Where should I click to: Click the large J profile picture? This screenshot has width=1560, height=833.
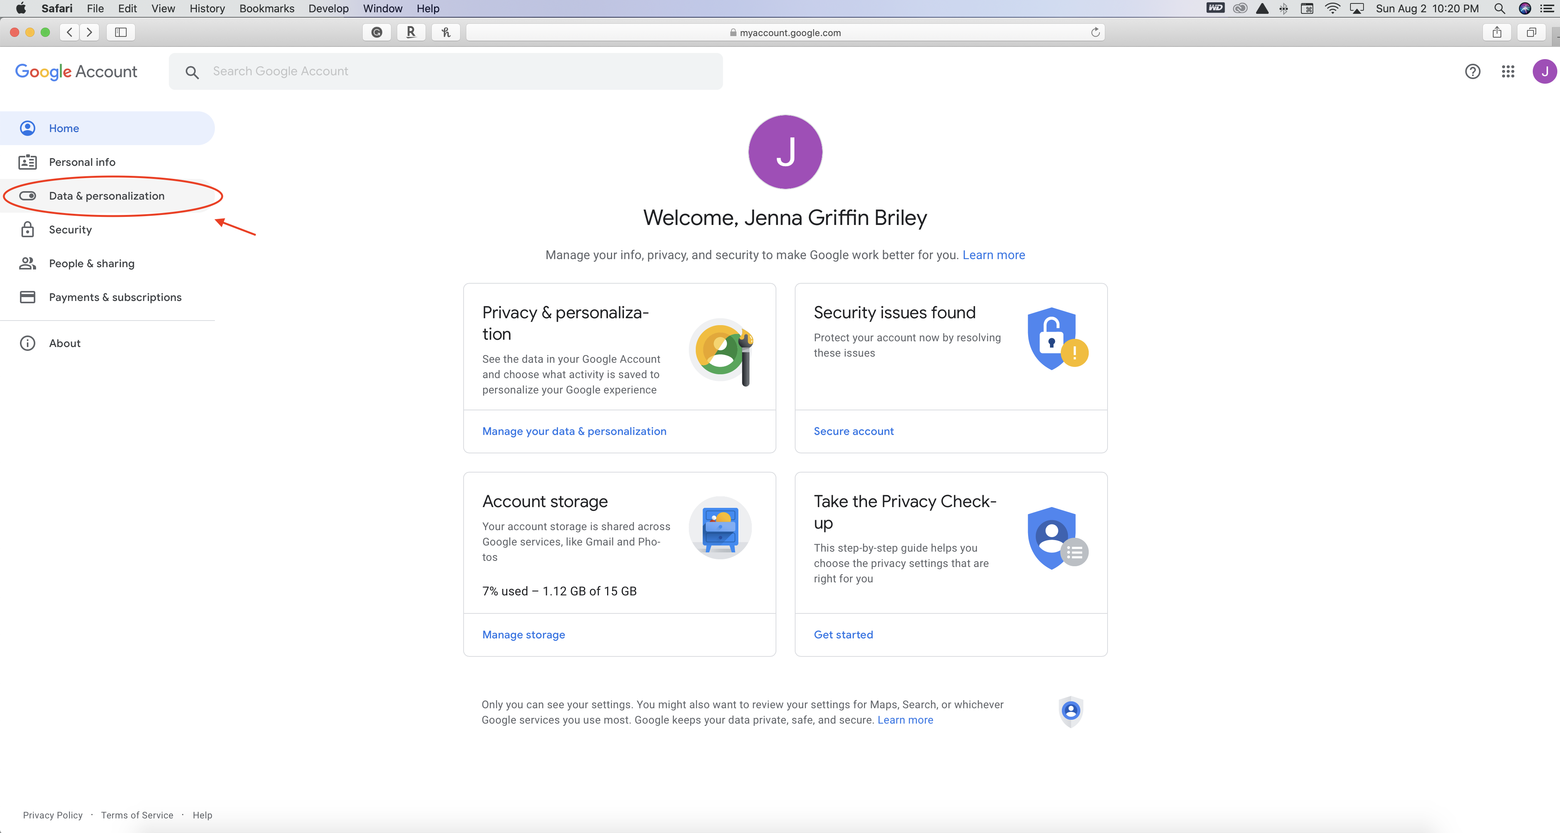785,152
